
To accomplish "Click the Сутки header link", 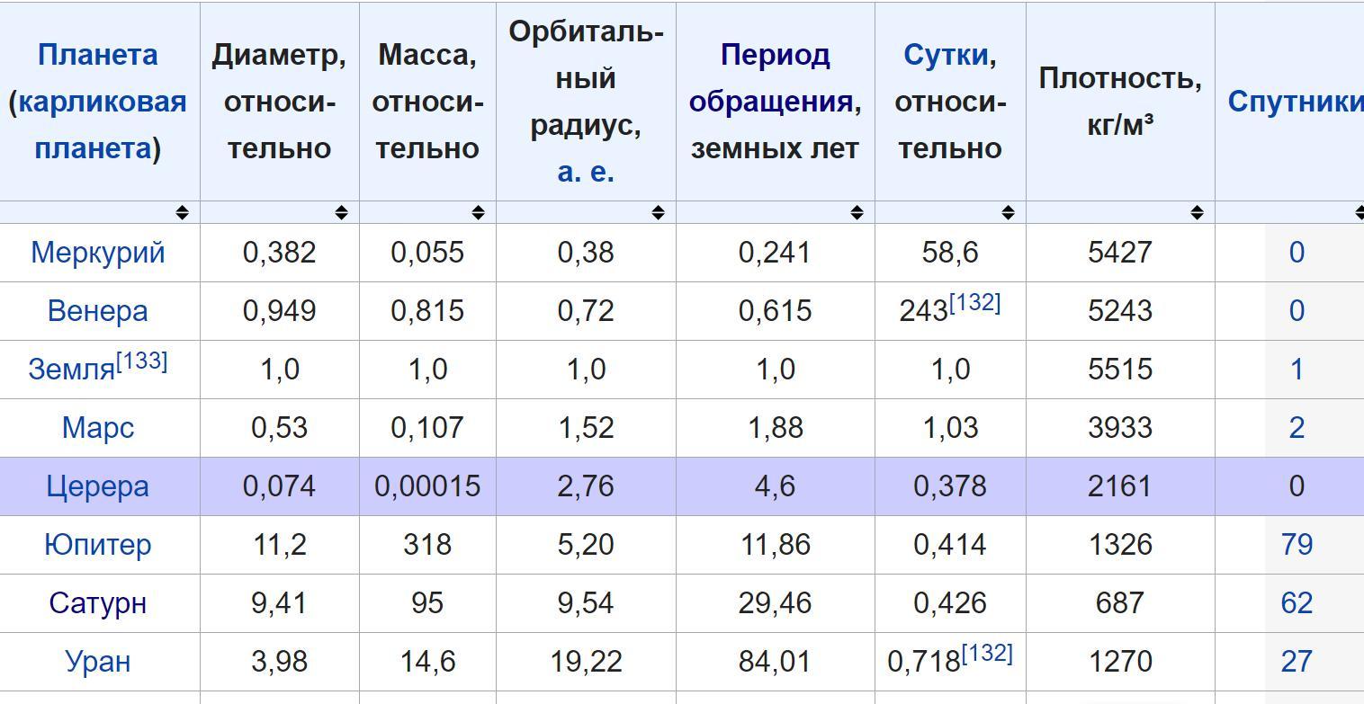I will tap(946, 56).
